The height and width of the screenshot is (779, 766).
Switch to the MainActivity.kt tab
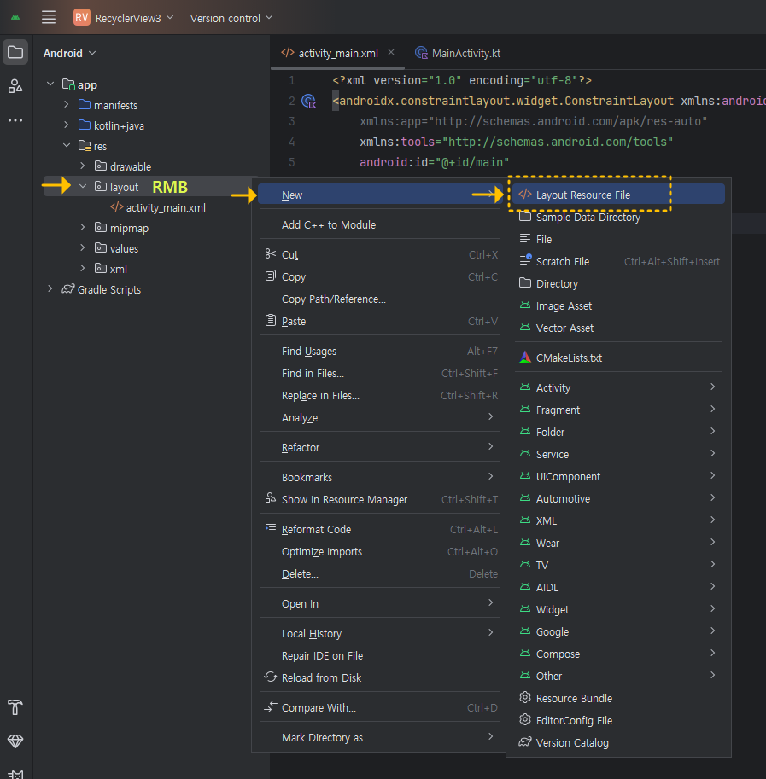458,53
